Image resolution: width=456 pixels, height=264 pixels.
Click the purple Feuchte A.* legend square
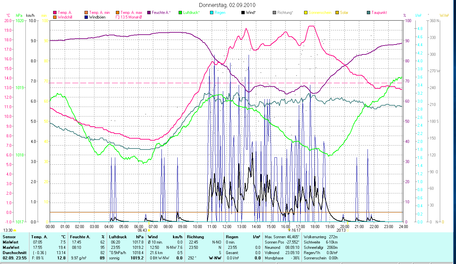(x=149, y=13)
